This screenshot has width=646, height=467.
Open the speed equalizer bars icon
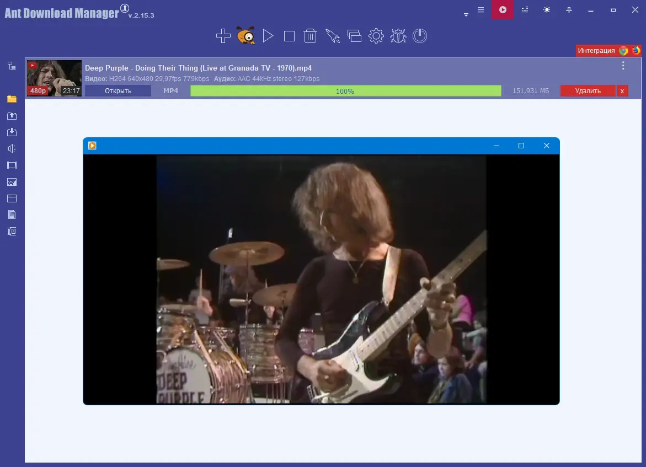point(525,10)
